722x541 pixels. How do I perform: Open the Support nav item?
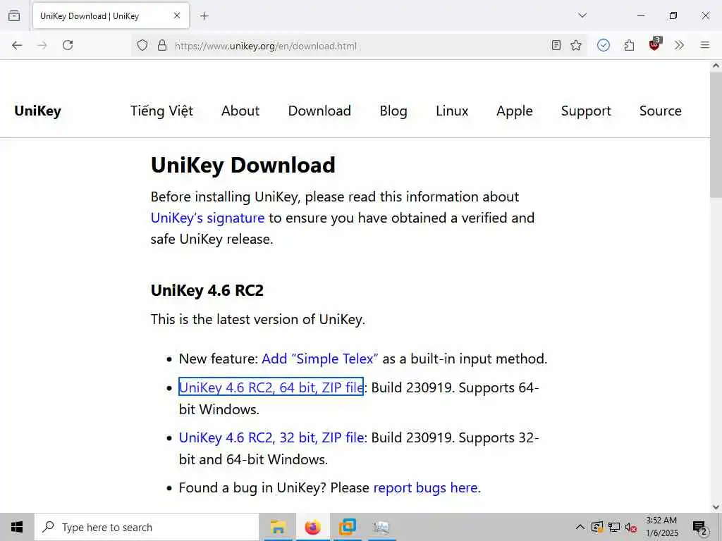point(586,111)
